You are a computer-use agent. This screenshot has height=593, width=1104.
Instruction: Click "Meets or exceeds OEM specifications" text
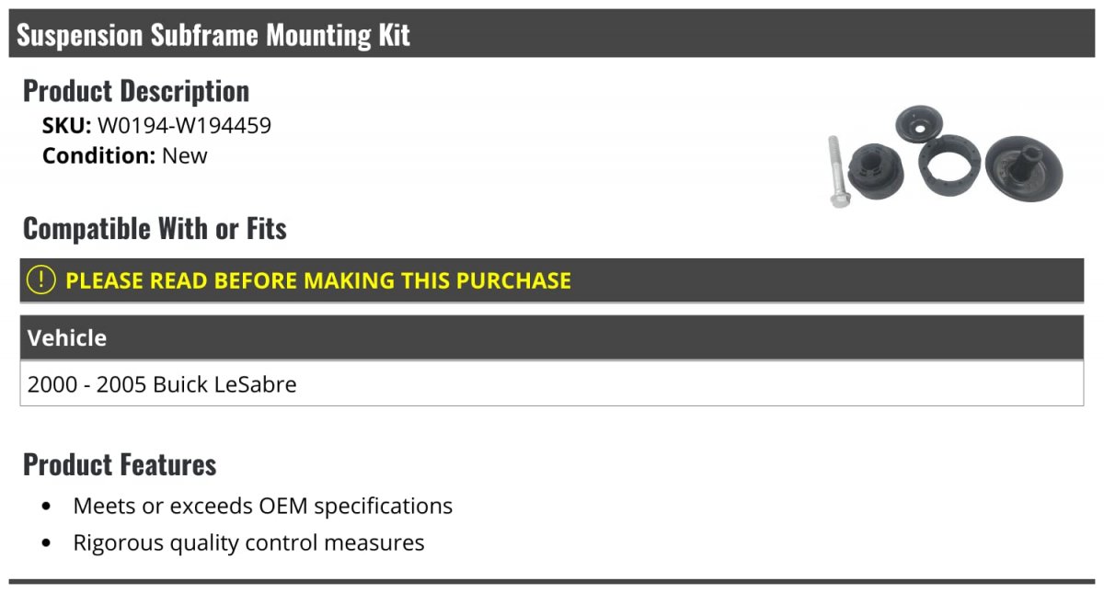tap(263, 506)
